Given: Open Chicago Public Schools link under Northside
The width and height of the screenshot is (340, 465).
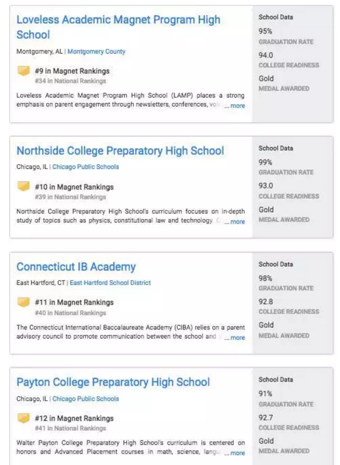Looking at the screenshot, I should click(85, 167).
